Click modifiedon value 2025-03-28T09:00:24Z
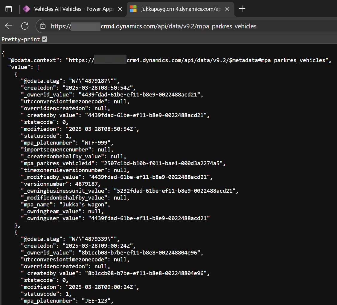The height and width of the screenshot is (305, 337). [101, 287]
